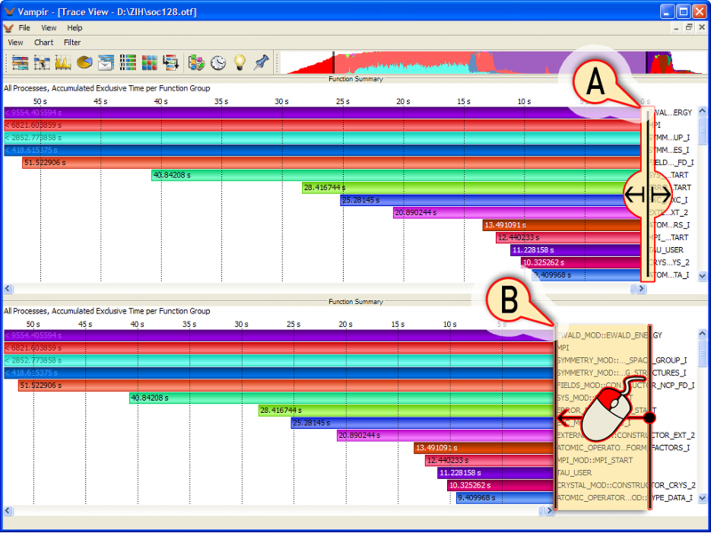This screenshot has height=533, width=711.
Task: Click the ATOM...TA_I function label
Action: coord(669,274)
